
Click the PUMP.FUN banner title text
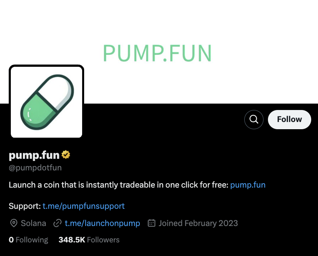point(157,53)
